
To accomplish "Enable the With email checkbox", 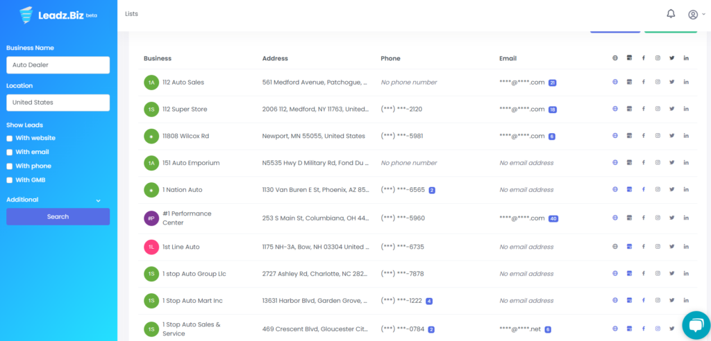I will pos(10,152).
